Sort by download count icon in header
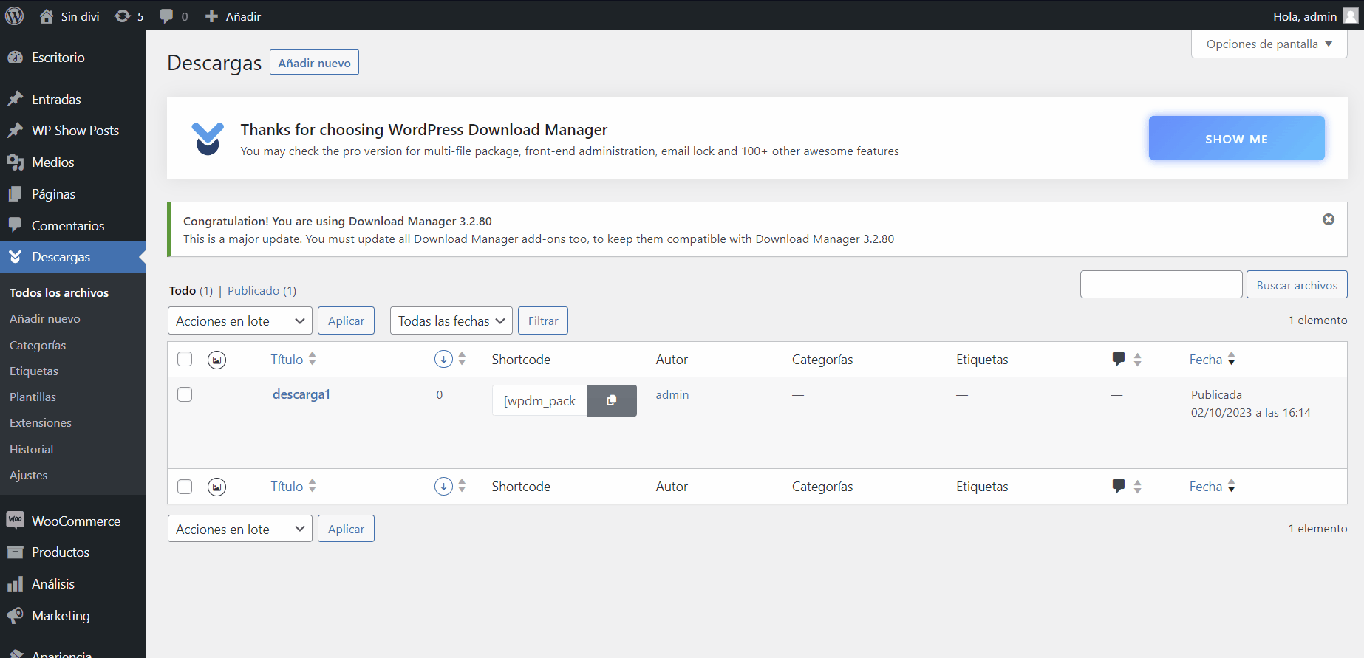Viewport: 1364px width, 658px height. click(x=443, y=359)
